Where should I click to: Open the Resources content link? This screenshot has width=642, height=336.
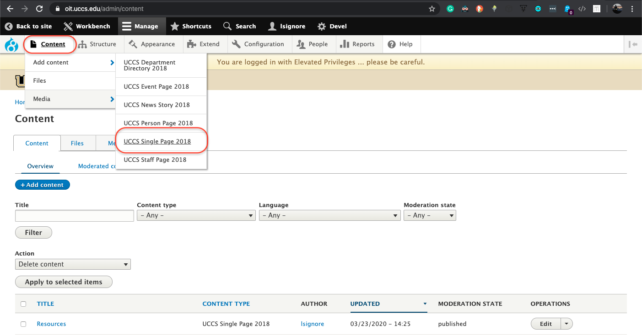(x=51, y=324)
